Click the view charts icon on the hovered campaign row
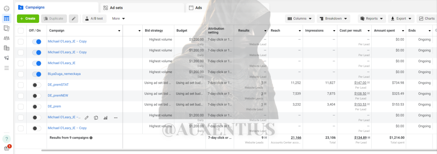Screen dimensions: 437x154 point(105,117)
